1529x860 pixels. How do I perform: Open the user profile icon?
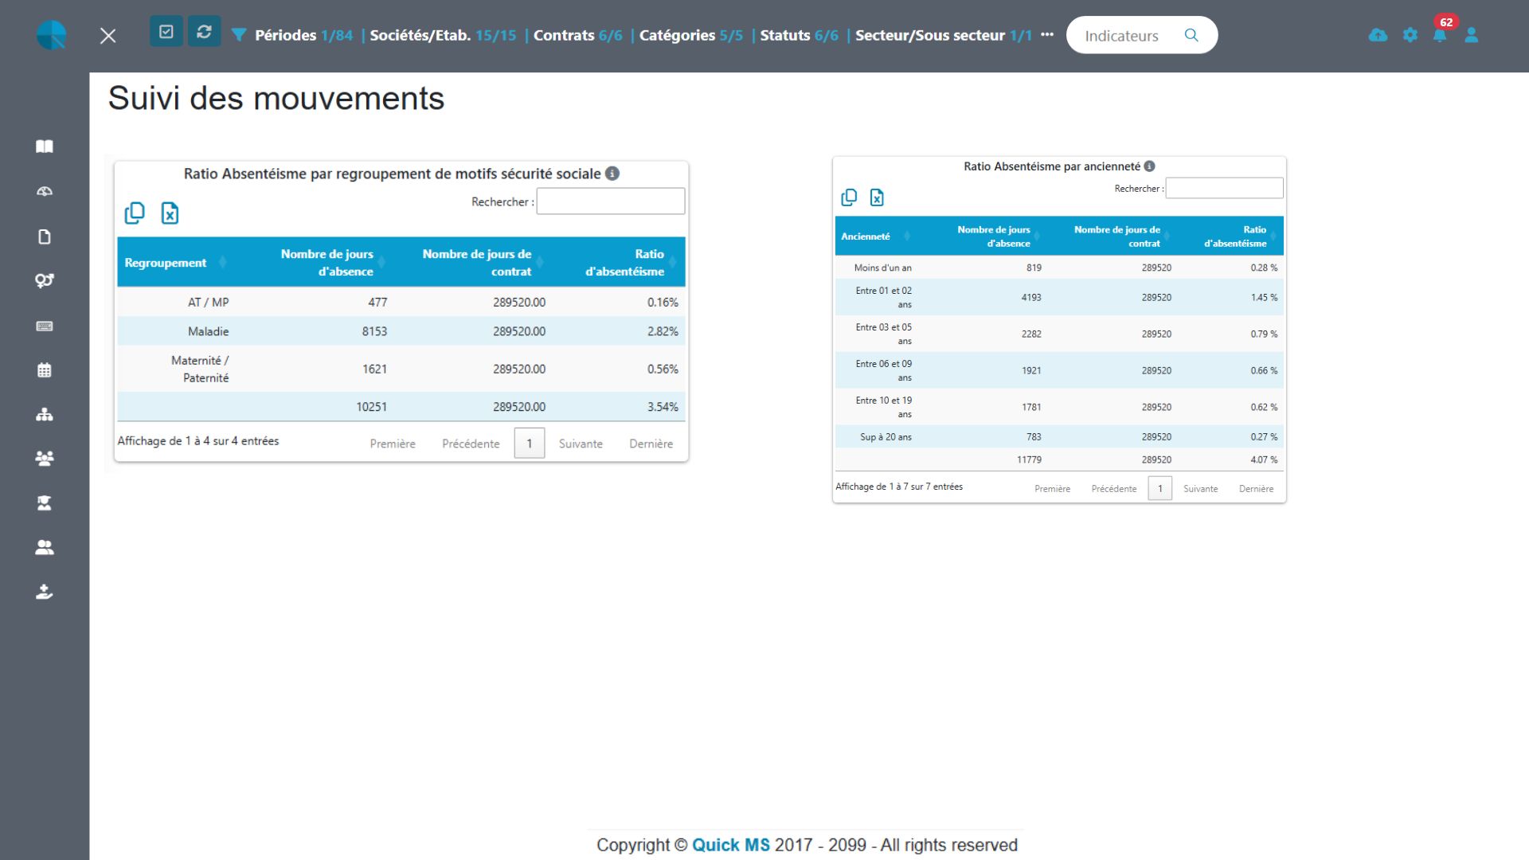point(1472,35)
